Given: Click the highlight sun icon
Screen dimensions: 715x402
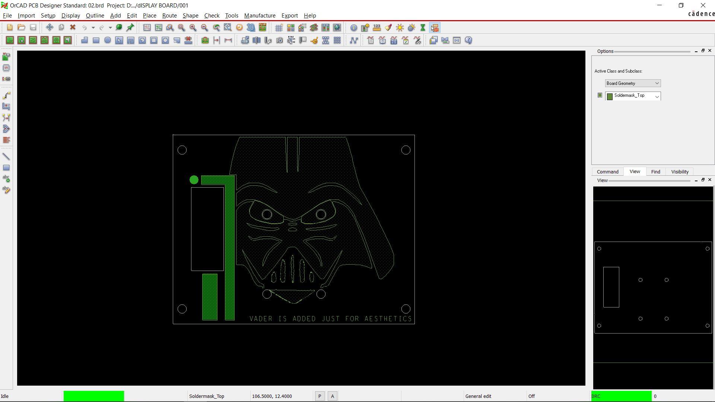Looking at the screenshot, I should pyautogui.click(x=400, y=28).
